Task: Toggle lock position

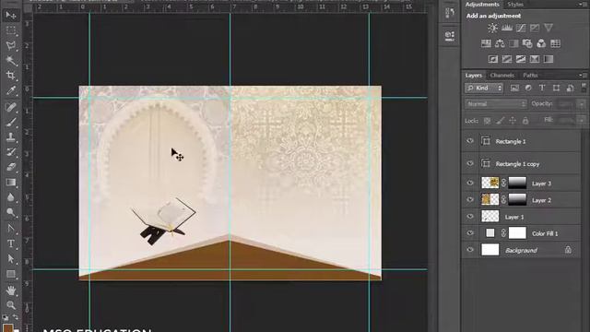Action: (513, 121)
